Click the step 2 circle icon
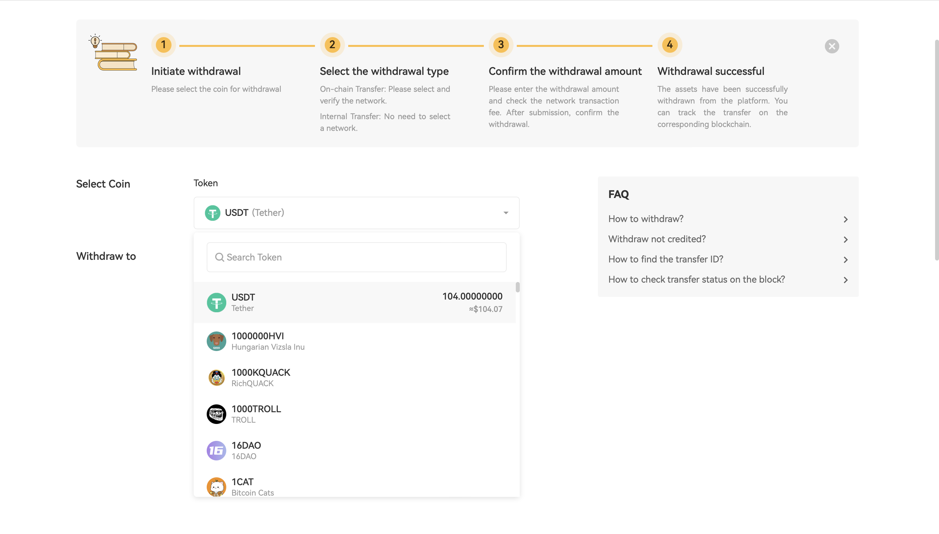Image resolution: width=939 pixels, height=534 pixels. coord(332,45)
